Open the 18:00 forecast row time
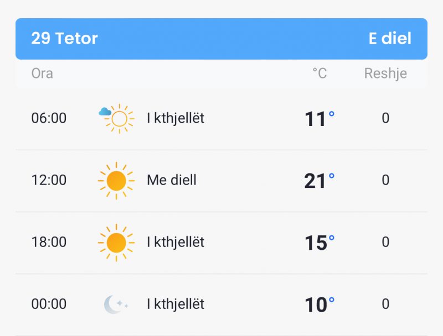This screenshot has height=336, width=443. coord(49,242)
